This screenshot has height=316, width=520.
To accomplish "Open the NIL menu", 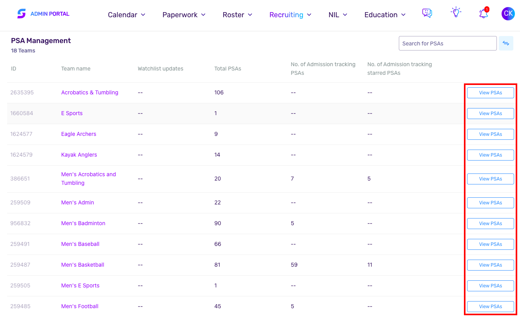I will pos(338,15).
